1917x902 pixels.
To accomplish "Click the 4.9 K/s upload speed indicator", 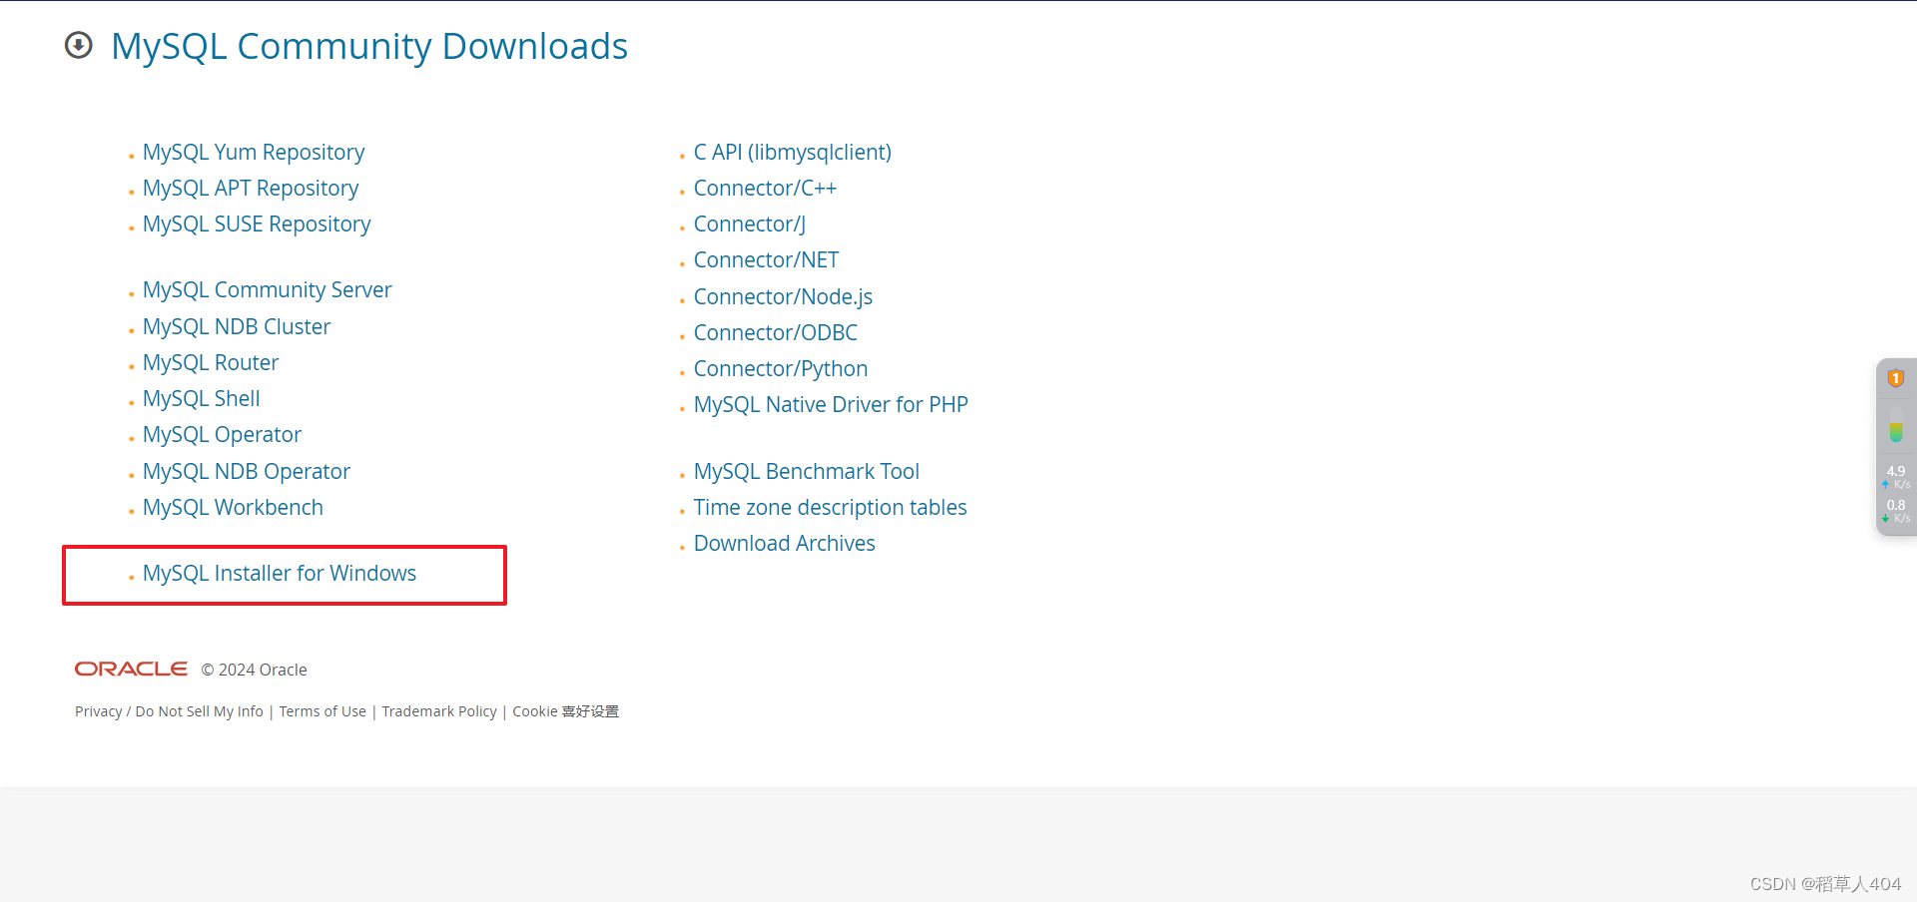I will pos(1896,476).
